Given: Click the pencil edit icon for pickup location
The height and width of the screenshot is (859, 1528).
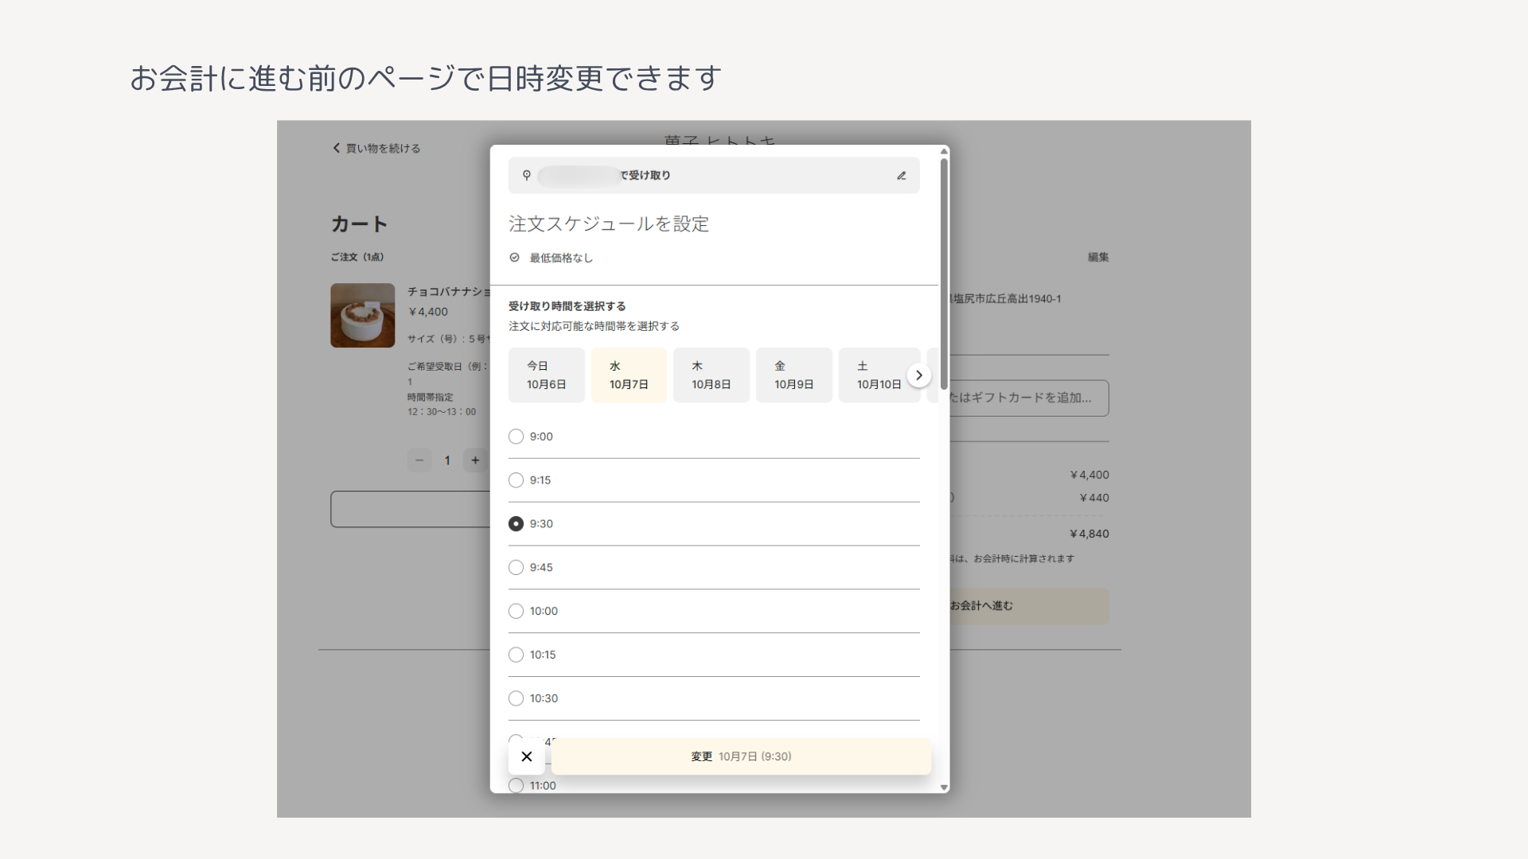Looking at the screenshot, I should pyautogui.click(x=902, y=176).
